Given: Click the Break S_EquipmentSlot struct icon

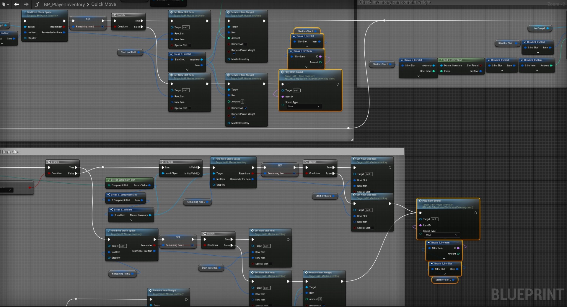Looking at the screenshot, I should tap(108, 195).
